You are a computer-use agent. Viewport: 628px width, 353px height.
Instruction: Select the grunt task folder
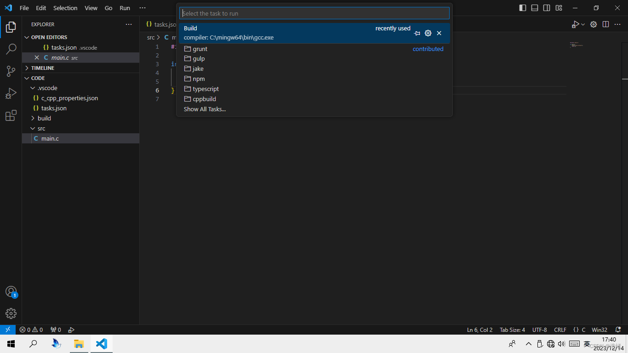coord(200,49)
